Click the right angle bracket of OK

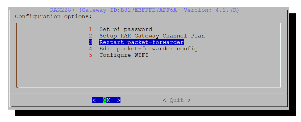coord(119,100)
